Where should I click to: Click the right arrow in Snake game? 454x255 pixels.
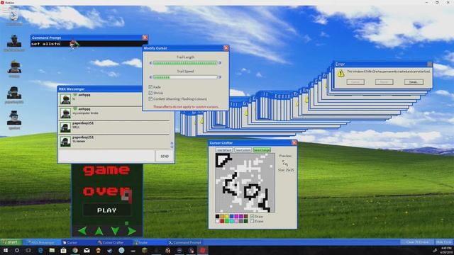132,231
